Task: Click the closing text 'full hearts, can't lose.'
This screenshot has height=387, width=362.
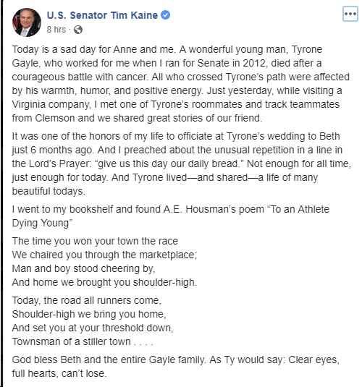Action: 59,374
